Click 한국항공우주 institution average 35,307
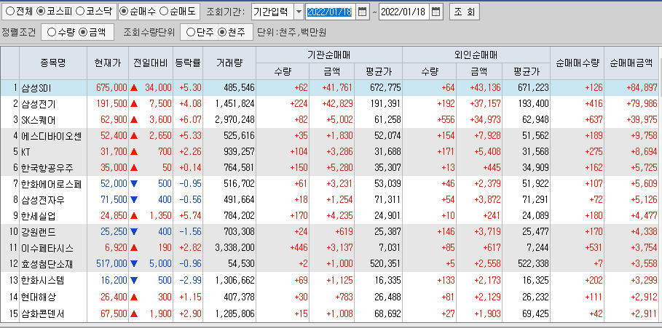The width and height of the screenshot is (662, 328). pos(387,168)
